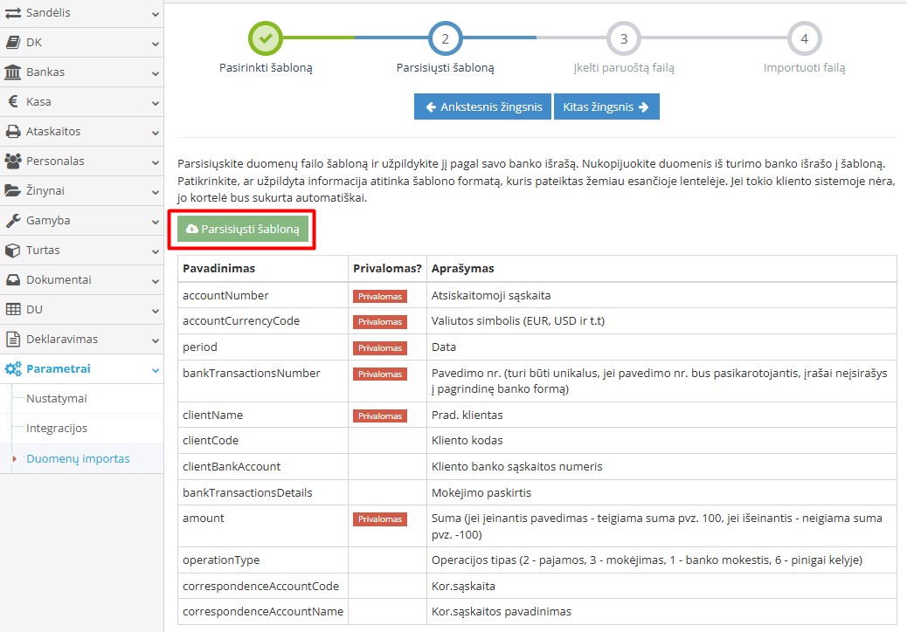The image size is (907, 632).
Task: Click the cube icon beside Turtas
Action: point(13,251)
